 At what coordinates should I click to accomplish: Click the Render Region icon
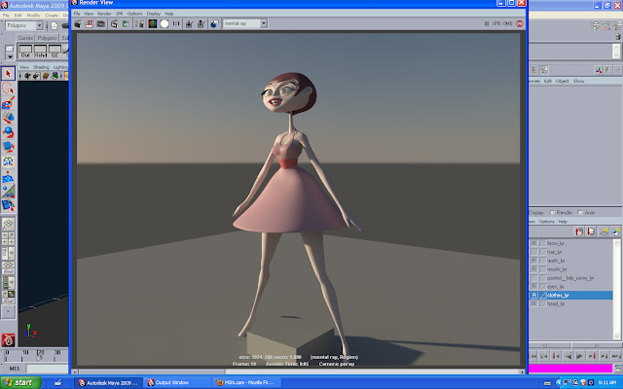[89, 23]
